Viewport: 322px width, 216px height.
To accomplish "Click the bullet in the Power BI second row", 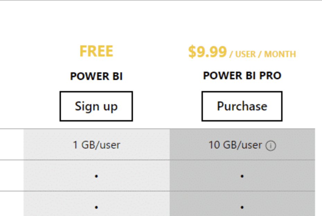I will [96, 175].
